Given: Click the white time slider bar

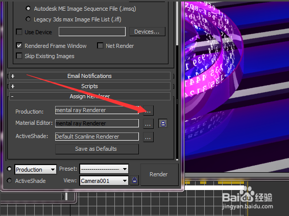Looking at the screenshot, I should pos(215,187).
